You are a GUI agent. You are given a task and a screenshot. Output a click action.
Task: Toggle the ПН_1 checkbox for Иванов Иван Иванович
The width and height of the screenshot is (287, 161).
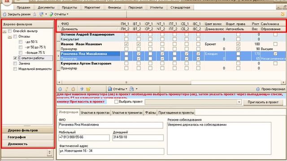click(126, 44)
